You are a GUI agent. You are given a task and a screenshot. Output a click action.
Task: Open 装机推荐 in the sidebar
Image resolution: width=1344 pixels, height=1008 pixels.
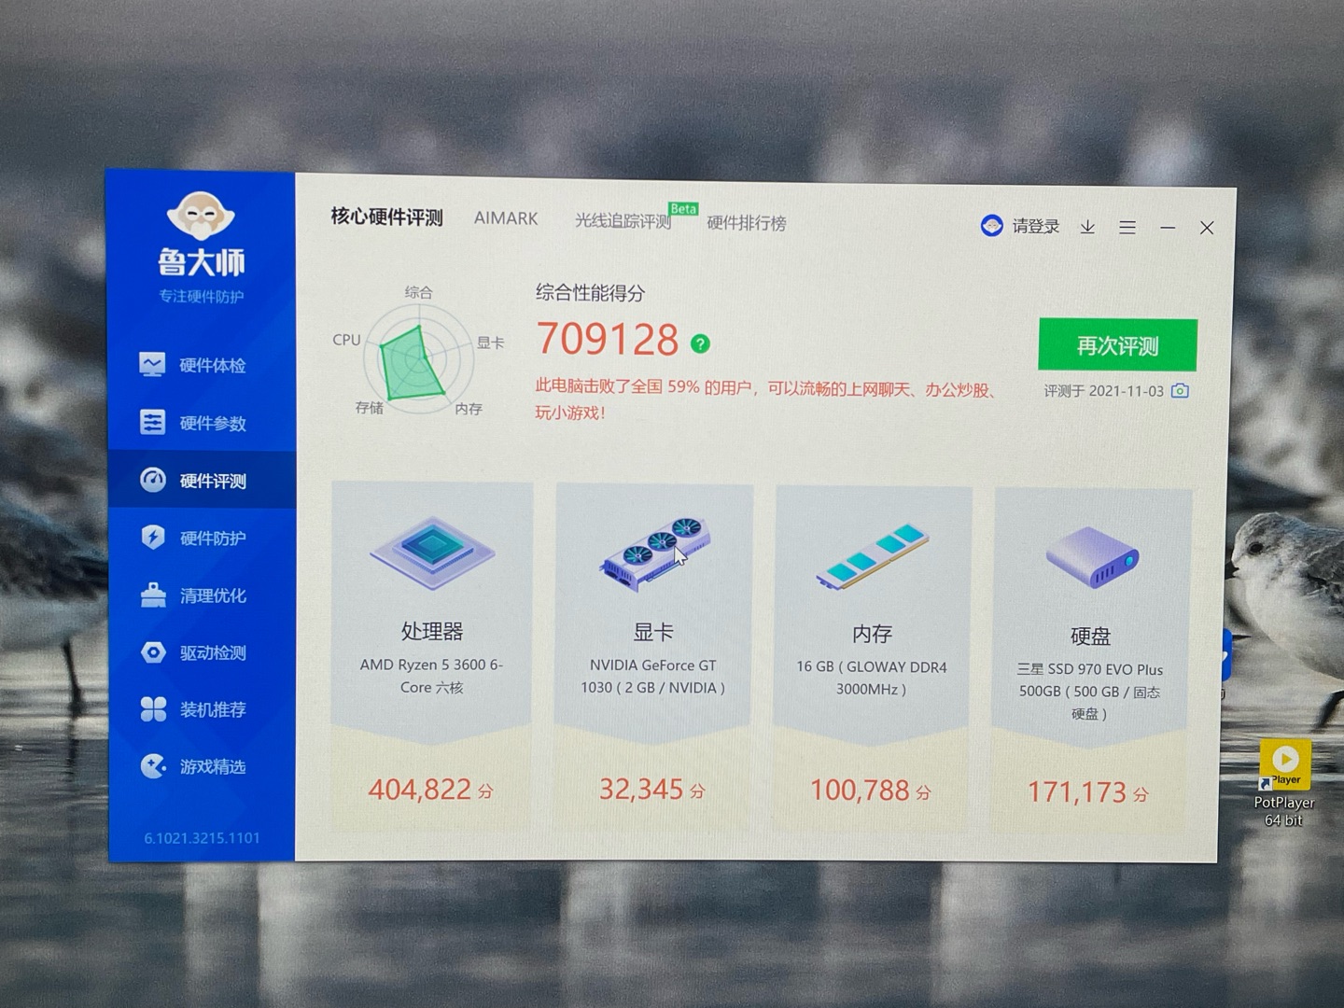point(202,709)
